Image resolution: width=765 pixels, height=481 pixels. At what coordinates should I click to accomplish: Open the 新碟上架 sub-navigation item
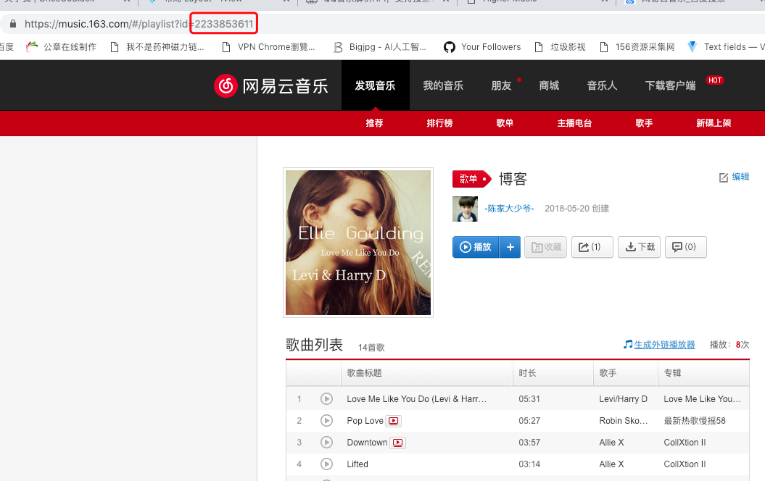[714, 123]
